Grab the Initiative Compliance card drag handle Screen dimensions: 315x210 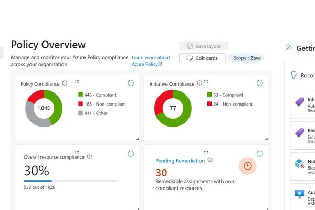[x=206, y=81]
